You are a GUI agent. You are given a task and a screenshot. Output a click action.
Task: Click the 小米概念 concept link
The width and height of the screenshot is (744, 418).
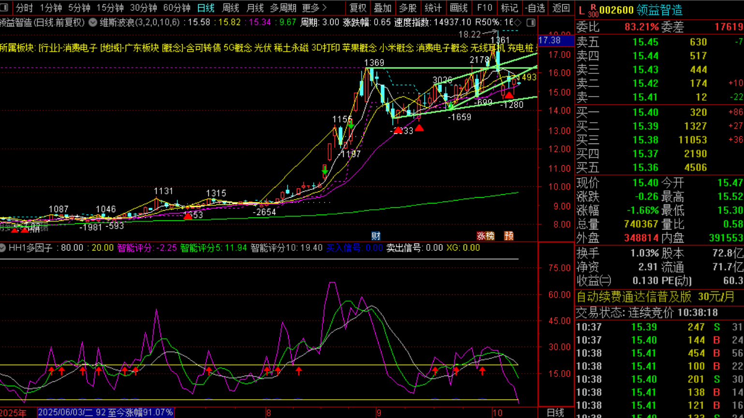click(396, 47)
